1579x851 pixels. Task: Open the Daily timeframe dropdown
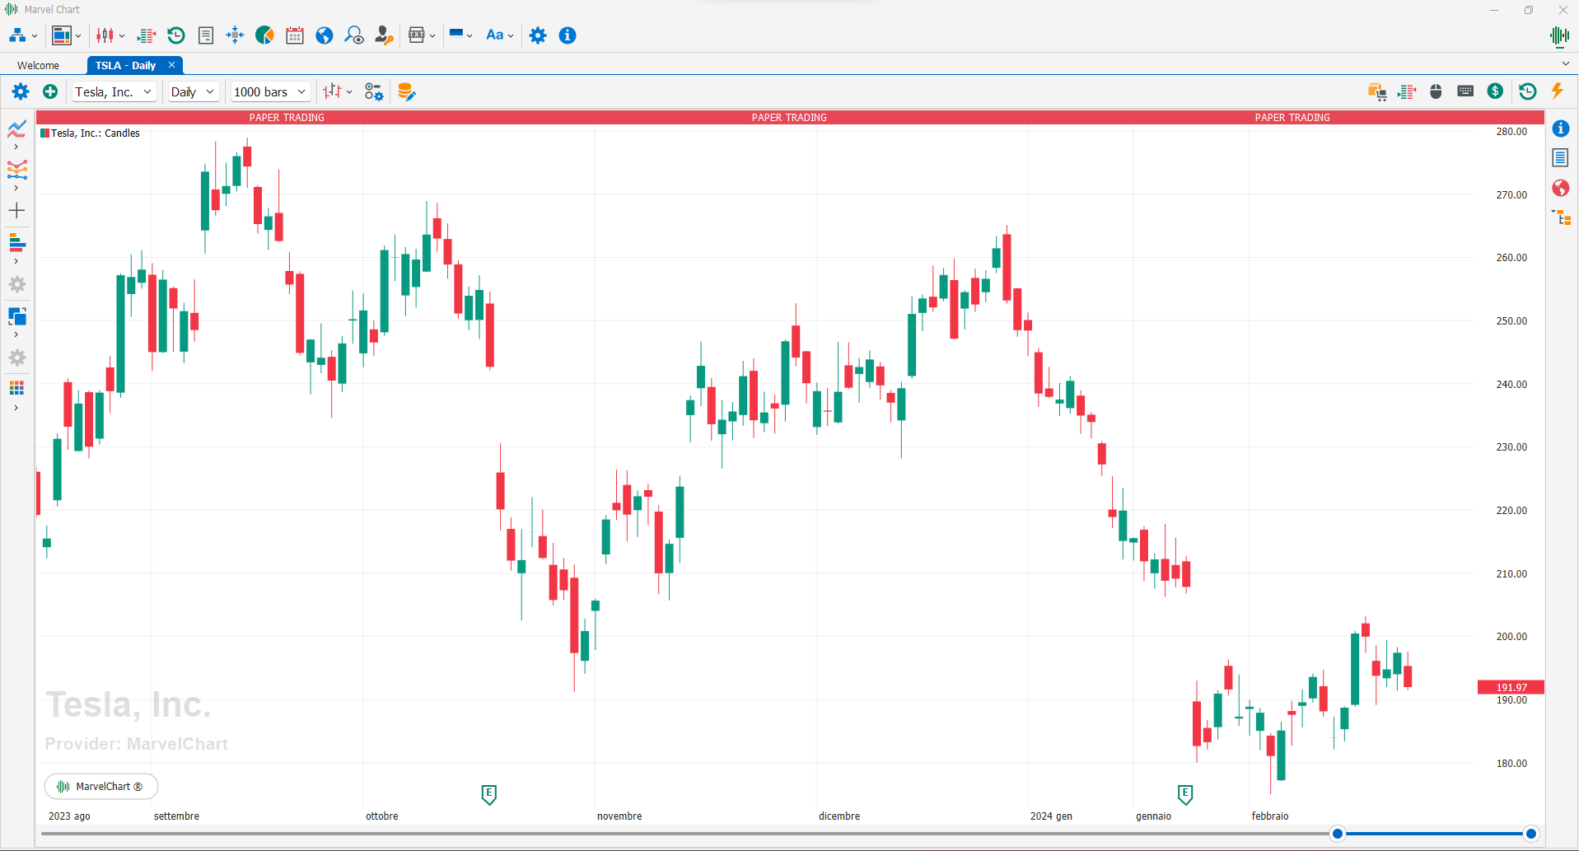(193, 91)
